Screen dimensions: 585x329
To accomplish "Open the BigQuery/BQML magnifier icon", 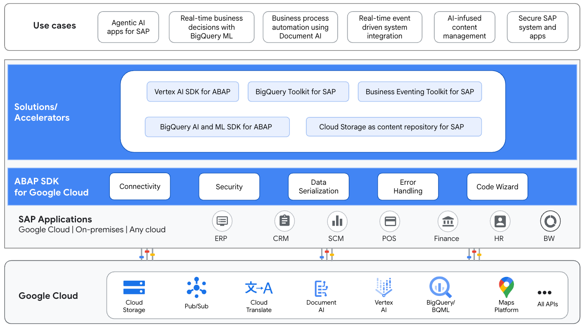I will [x=440, y=287].
